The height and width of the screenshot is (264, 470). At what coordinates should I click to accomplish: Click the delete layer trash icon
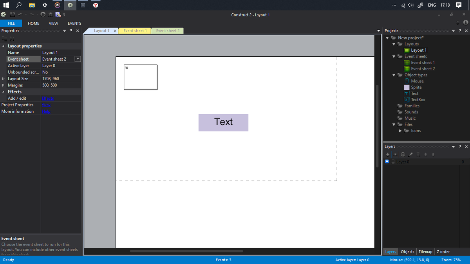point(418,154)
